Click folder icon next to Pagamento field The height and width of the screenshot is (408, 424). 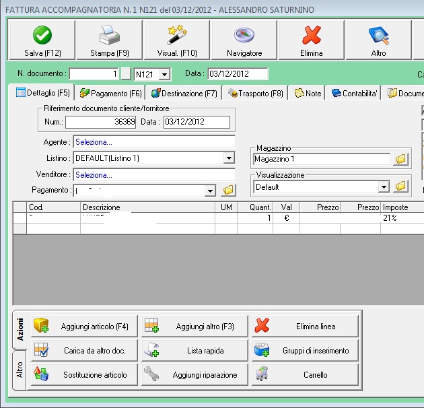coord(228,190)
